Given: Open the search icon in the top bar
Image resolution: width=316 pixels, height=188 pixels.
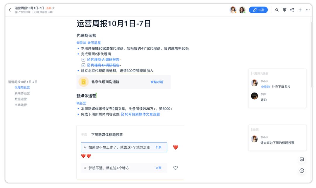Looking at the screenshot, I should 277,10.
